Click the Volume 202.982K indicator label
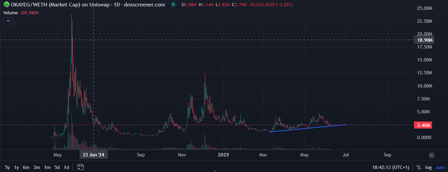Image resolution: width=448 pixels, height=172 pixels. (20, 12)
